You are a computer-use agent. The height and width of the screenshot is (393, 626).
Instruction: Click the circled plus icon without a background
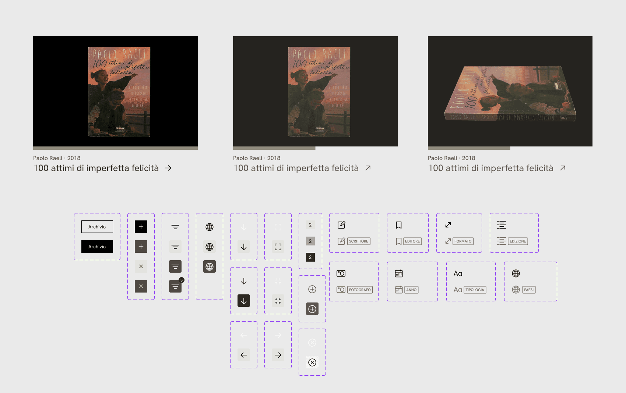[312, 289]
